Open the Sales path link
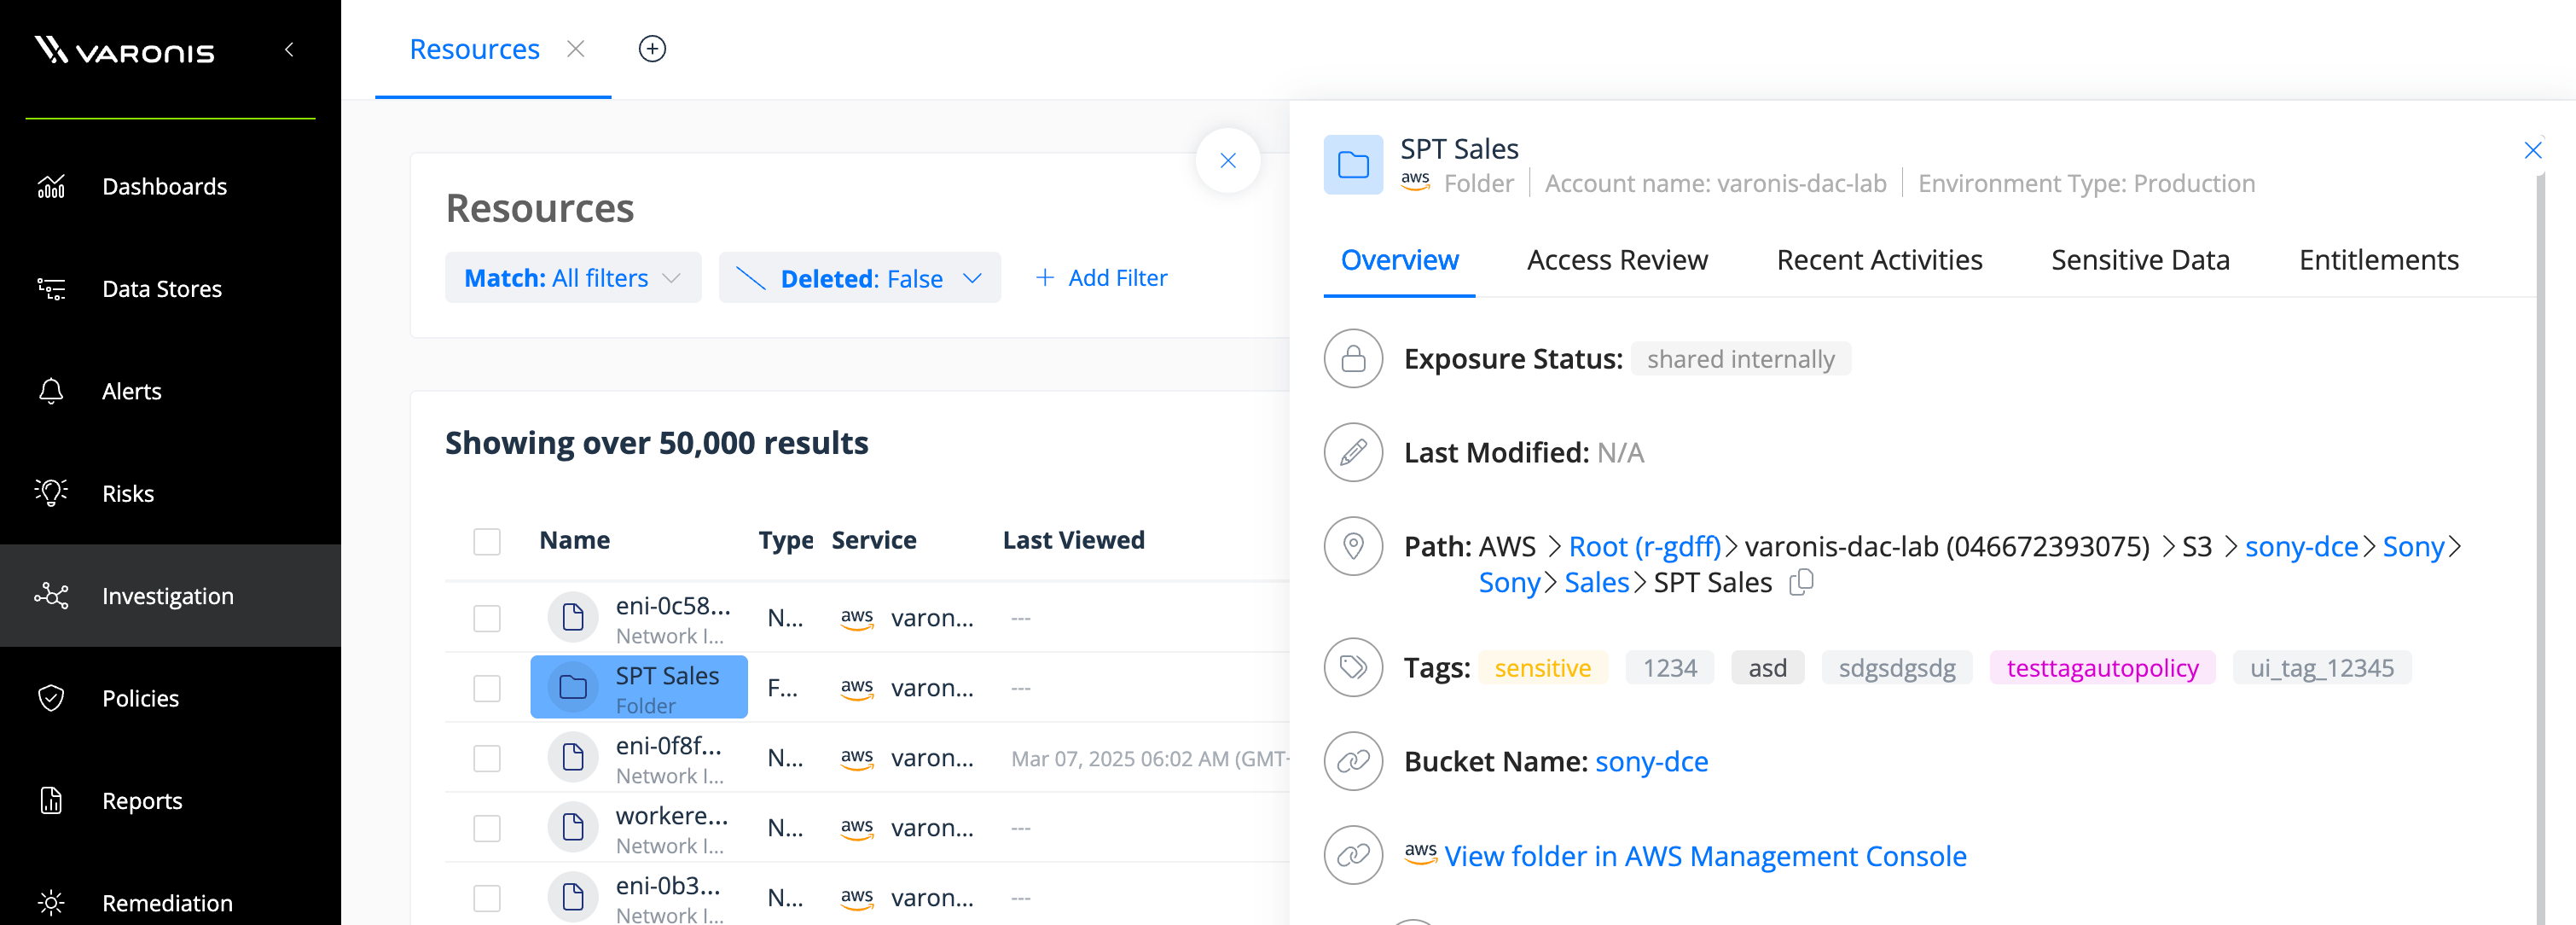The image size is (2576, 925). pos(1596,582)
